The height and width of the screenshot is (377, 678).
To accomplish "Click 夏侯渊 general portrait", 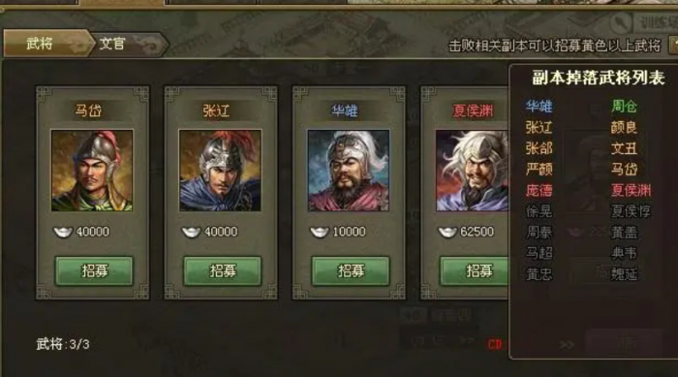I will (473, 171).
